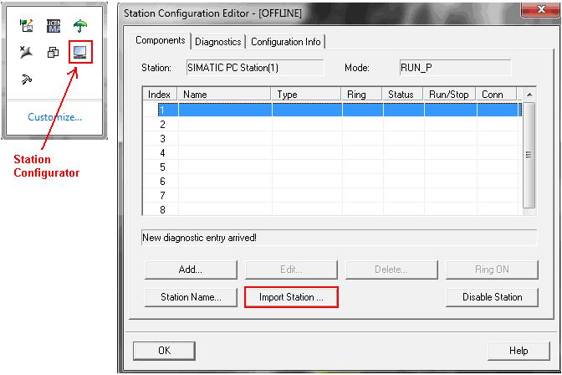This screenshot has height=375, width=562.
Task: Click the Station Name... button
Action: [191, 297]
